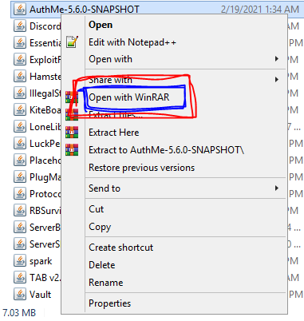Screen dimensions: 304x321
Task: Expand the Share with submenu arrow
Action: pos(277,80)
